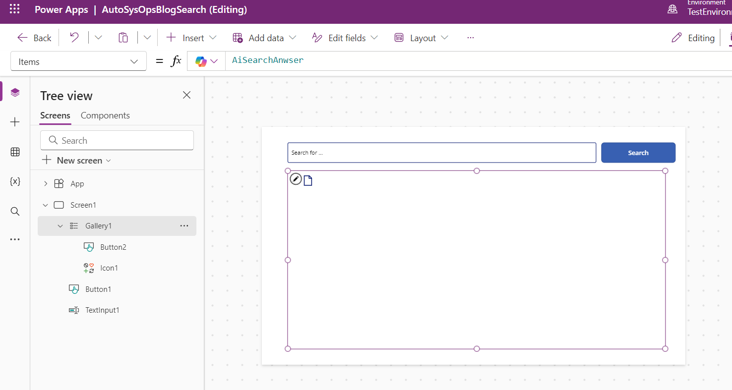Collapse Gallery1 in the tree view

coord(60,225)
